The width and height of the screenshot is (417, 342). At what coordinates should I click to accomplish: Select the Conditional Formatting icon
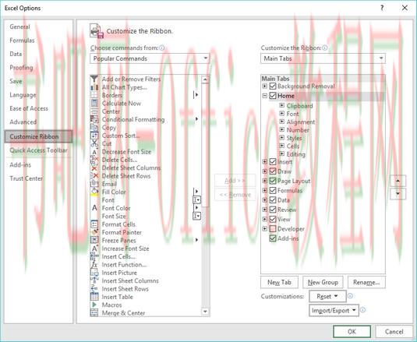coord(94,119)
